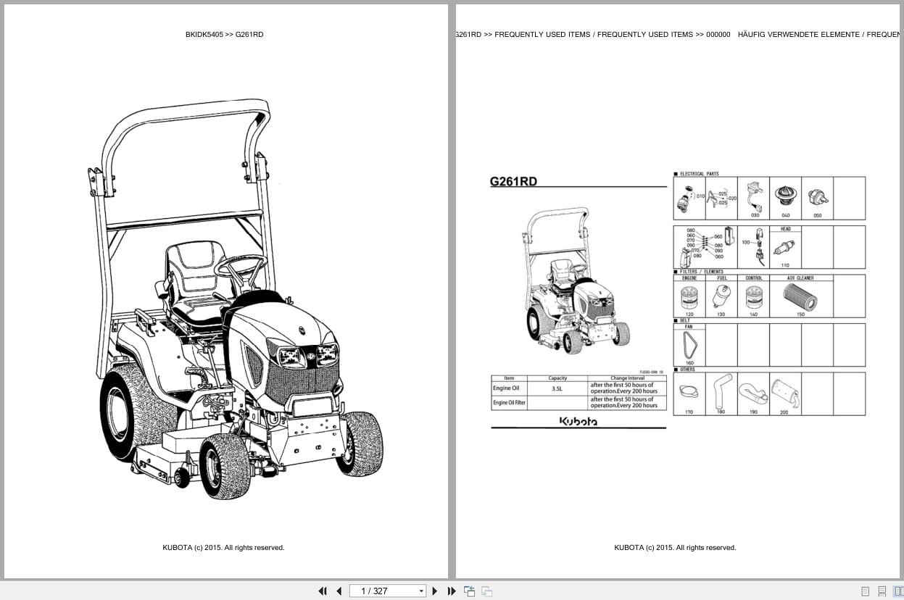Select electrical part 100
The height and width of the screenshot is (600, 904).
(x=754, y=246)
